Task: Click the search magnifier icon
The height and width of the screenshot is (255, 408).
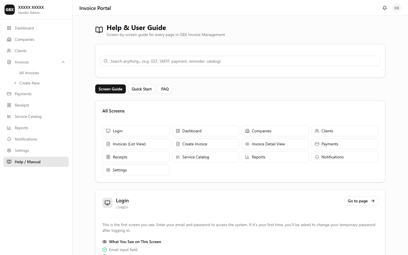Action: pyautogui.click(x=106, y=61)
